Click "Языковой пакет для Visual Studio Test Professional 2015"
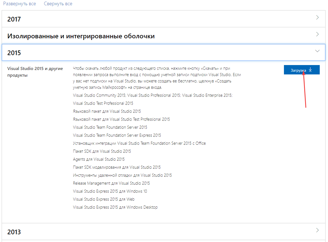 coord(121,119)
